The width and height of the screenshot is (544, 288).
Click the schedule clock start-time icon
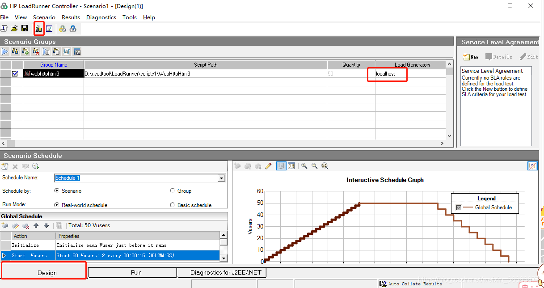(36, 166)
